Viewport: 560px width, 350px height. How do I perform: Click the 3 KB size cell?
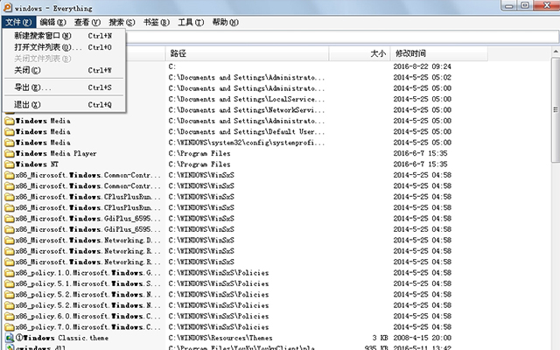[x=380, y=338]
